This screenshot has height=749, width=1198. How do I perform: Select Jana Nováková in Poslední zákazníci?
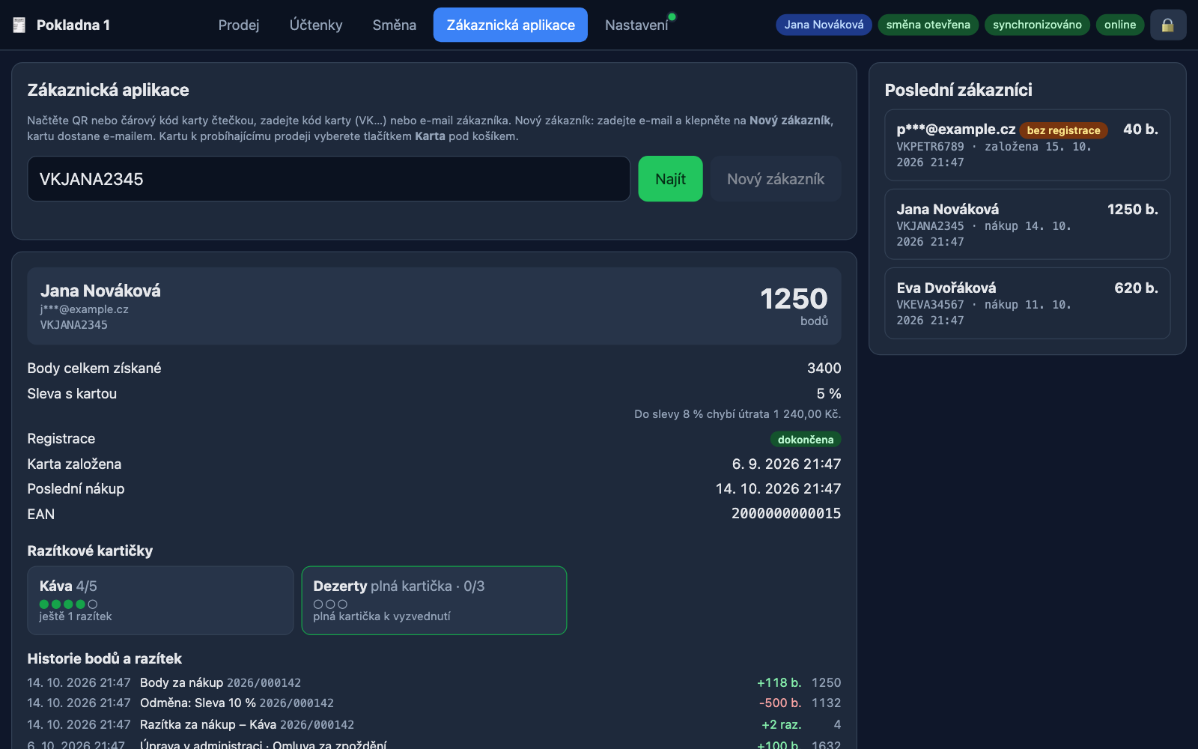pyautogui.click(x=1027, y=224)
